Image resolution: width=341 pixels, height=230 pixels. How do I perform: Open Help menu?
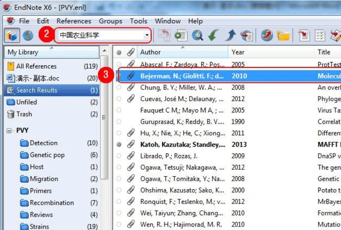tap(195, 21)
